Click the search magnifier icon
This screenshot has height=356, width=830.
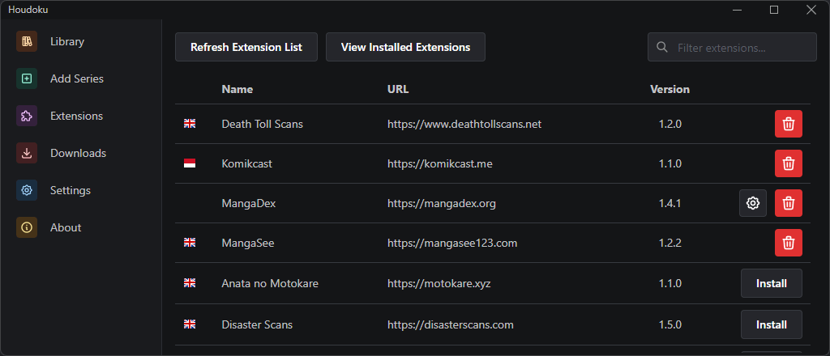[662, 47]
